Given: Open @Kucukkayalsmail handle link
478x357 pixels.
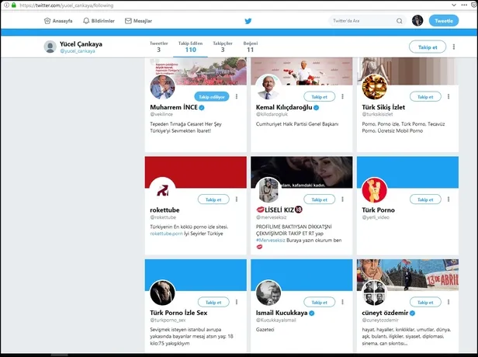Looking at the screenshot, I should 276,320.
